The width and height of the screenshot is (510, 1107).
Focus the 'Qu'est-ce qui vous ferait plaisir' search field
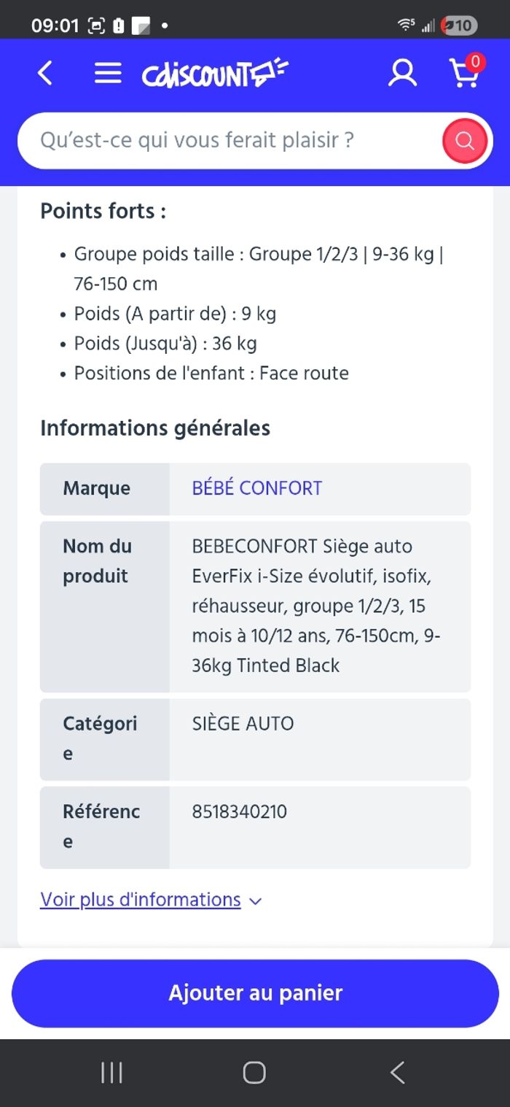[226, 140]
